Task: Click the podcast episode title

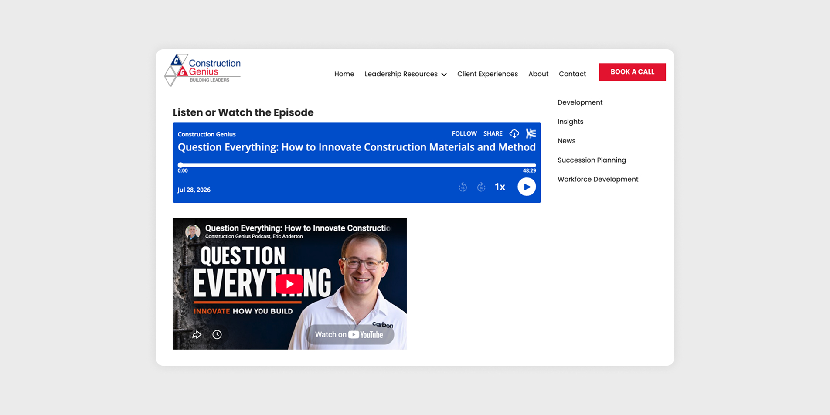Action: [357, 147]
